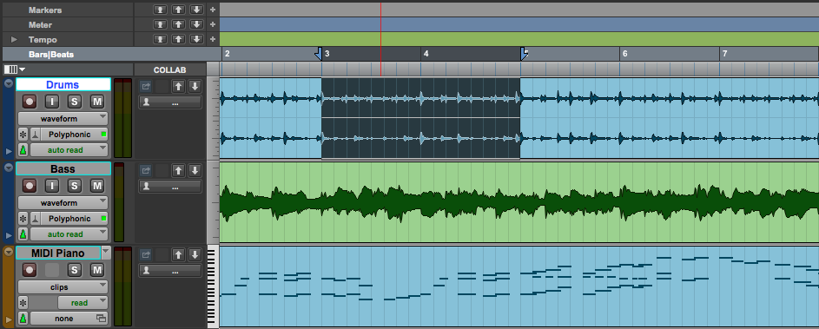Toggle input monitoring on the Drums track
819x329 pixels.
[52, 102]
